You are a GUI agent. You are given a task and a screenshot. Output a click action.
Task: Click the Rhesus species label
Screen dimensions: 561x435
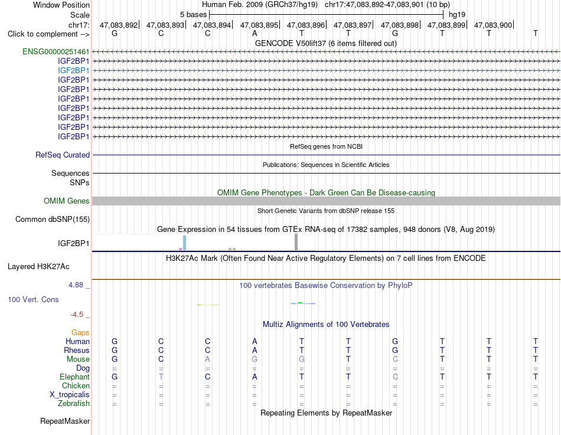77,350
